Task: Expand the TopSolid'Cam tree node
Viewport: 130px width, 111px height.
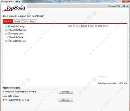Action: point(6,34)
